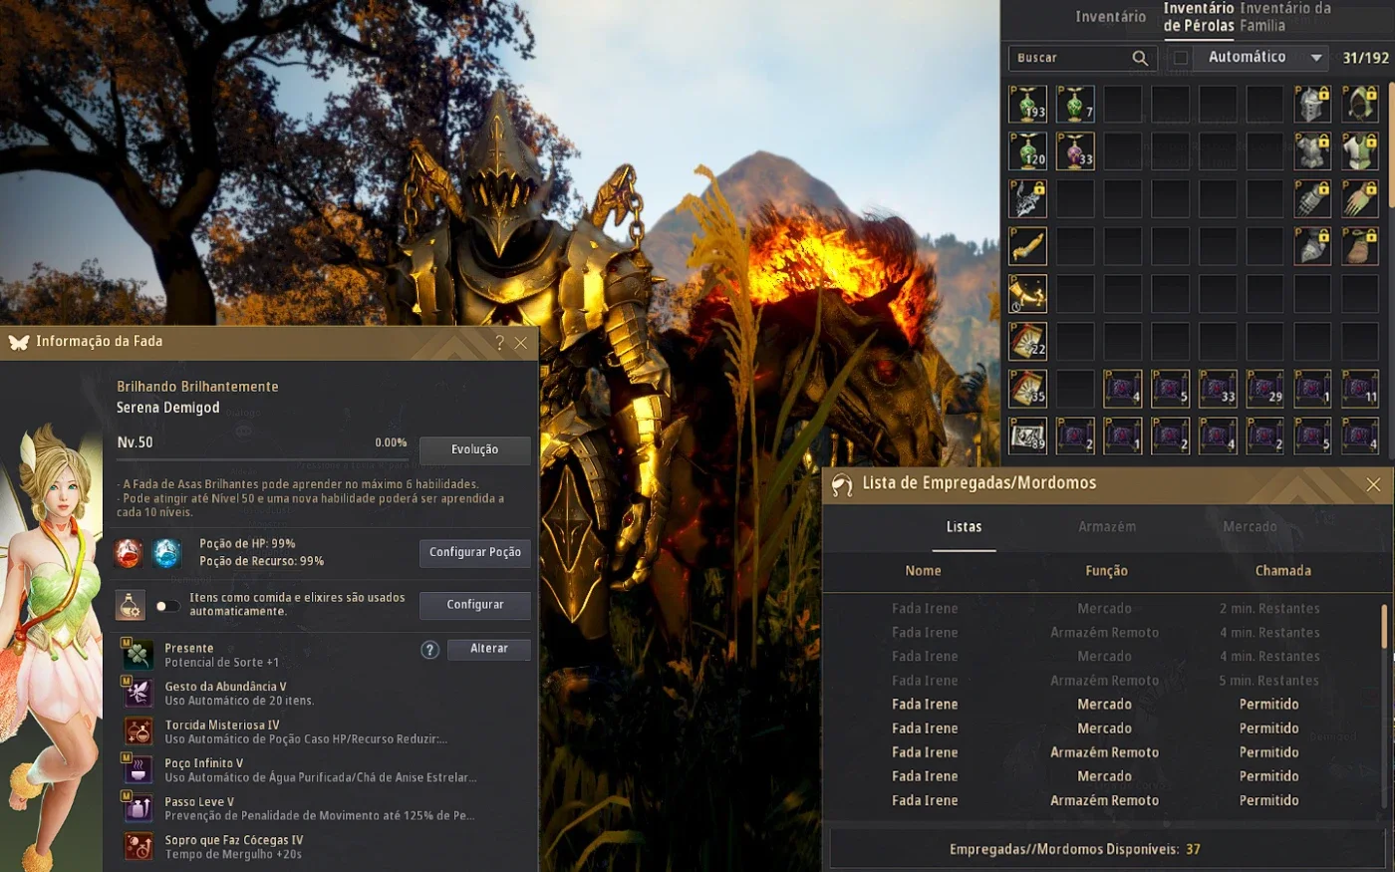Select the locked brown shoe item
Viewport: 1395px width, 872px height.
1360,246
